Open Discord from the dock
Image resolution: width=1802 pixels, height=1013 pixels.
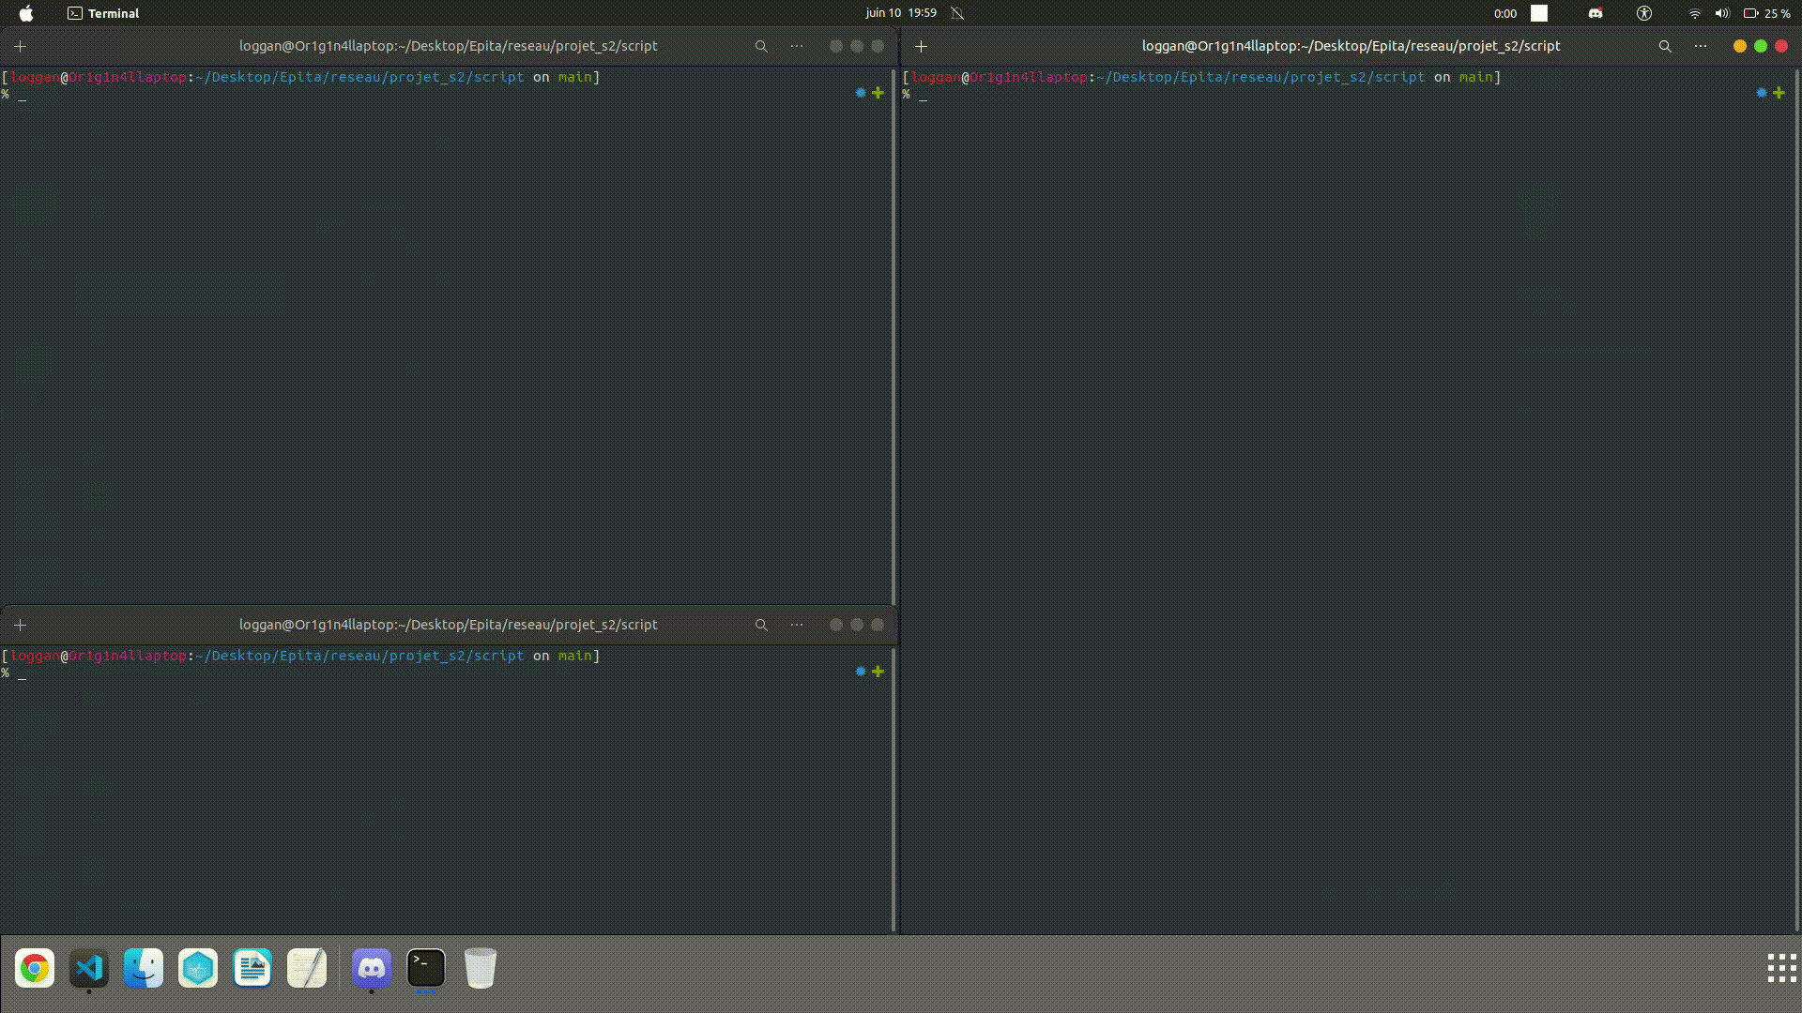coord(372,968)
